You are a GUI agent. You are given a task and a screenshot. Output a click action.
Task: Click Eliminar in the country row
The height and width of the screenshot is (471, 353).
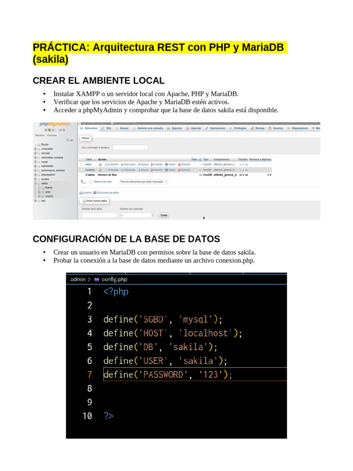184,170
